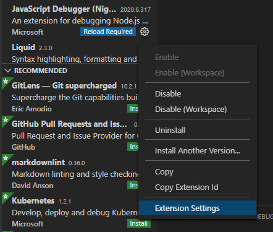Click the grayed Enable menu entry

pos(198,57)
